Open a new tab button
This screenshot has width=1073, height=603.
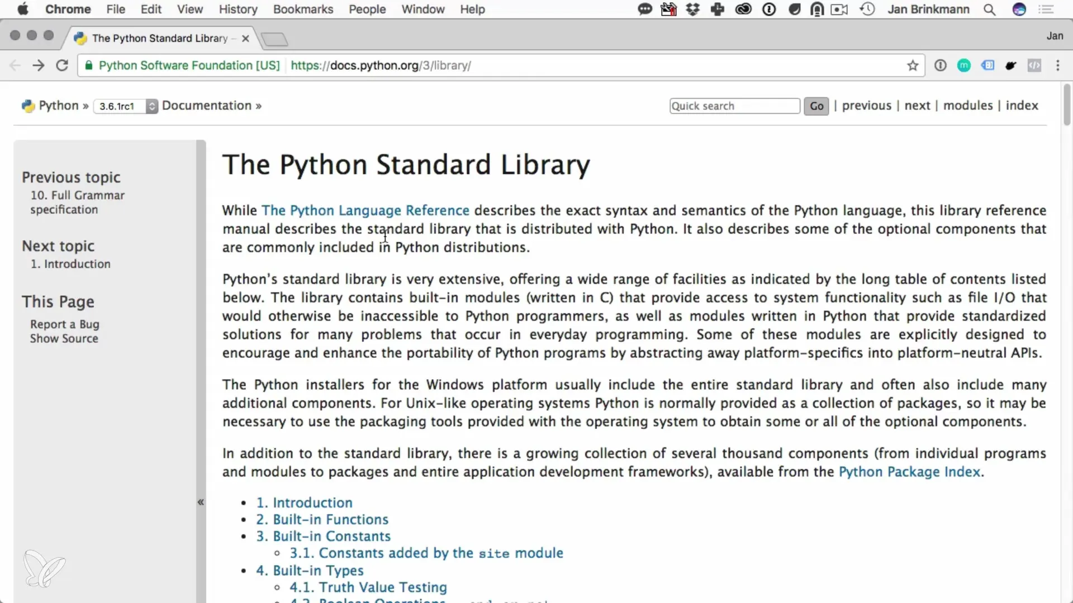coord(274,39)
